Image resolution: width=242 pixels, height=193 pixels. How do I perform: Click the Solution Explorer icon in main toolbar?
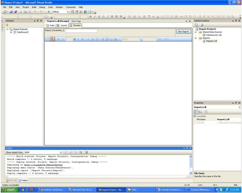click(x=72, y=12)
